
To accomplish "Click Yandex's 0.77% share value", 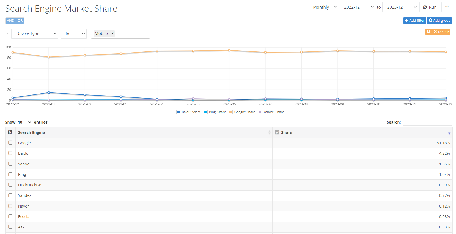I will 444,195.
